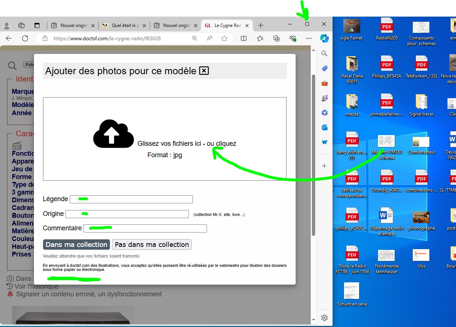The height and width of the screenshot is (327, 456).
Task: Open a new tab with plus button
Action: (x=261, y=25)
